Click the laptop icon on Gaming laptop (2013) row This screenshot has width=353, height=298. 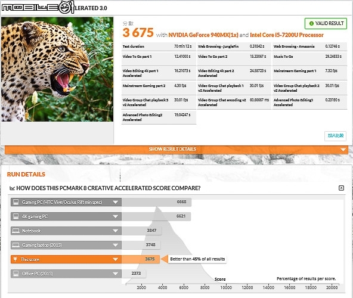(16, 245)
